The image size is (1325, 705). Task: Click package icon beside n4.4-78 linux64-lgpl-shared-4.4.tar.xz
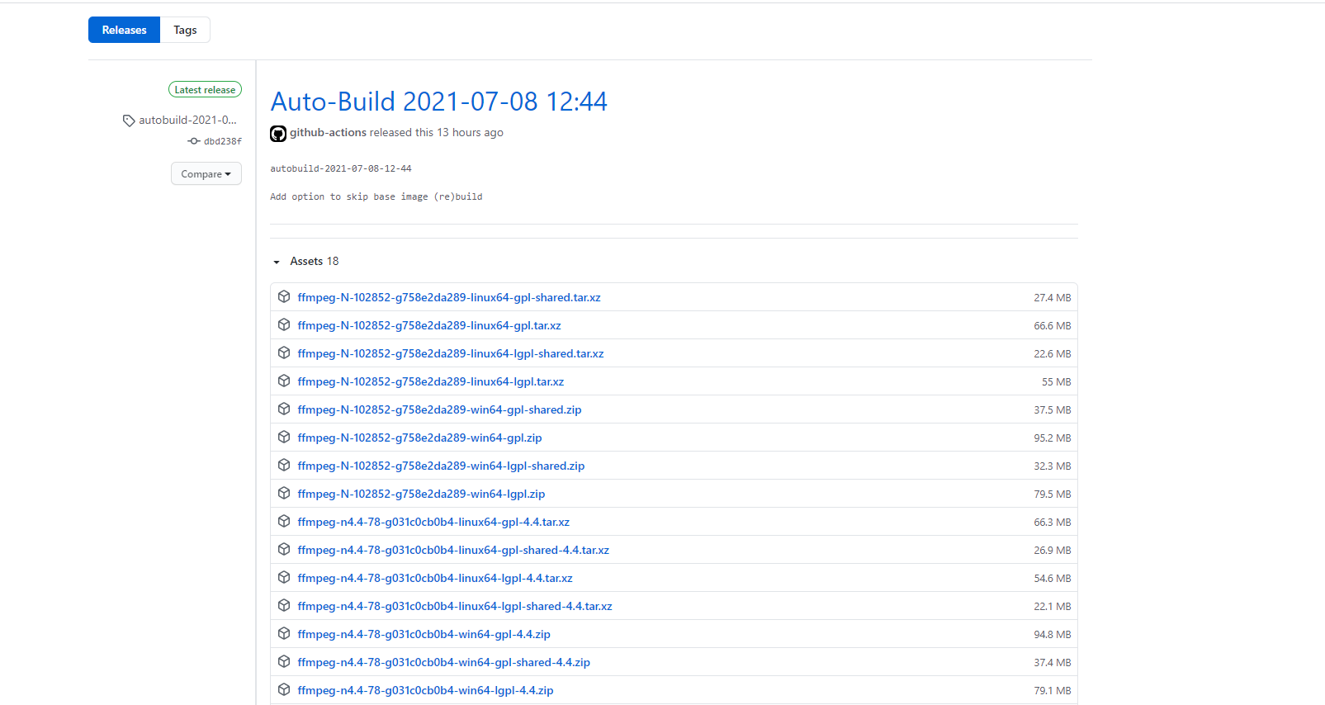coord(284,605)
